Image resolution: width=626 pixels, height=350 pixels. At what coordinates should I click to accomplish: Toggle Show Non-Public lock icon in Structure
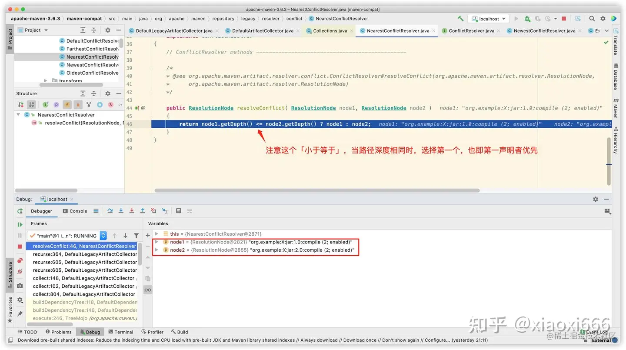78,104
